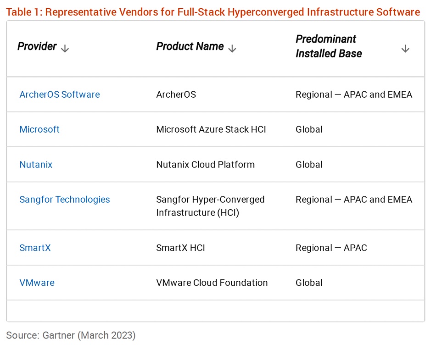This screenshot has width=436, height=345.
Task: Visit the SmartX provider link
Action: pos(35,248)
